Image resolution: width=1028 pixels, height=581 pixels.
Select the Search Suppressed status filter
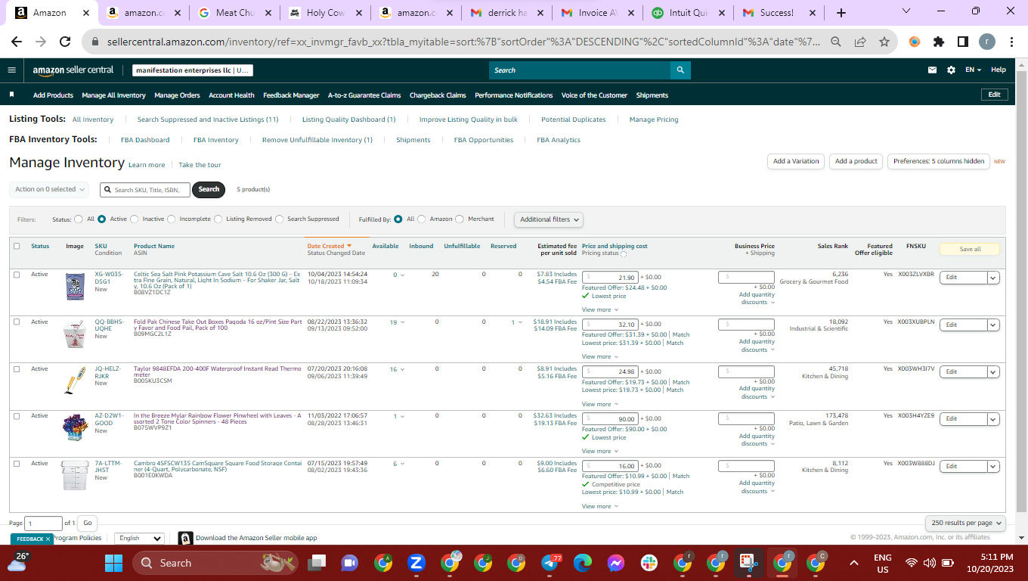[x=280, y=219]
